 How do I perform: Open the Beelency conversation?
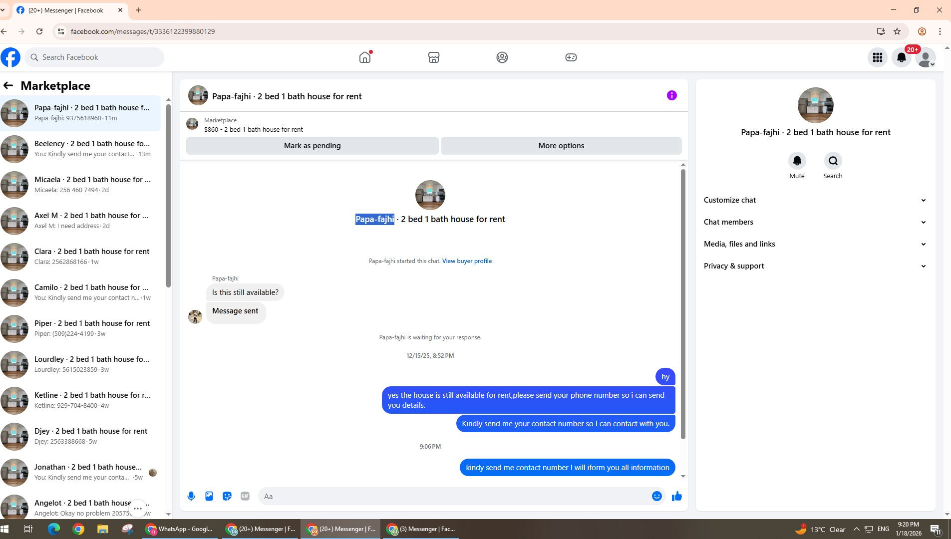(x=80, y=149)
